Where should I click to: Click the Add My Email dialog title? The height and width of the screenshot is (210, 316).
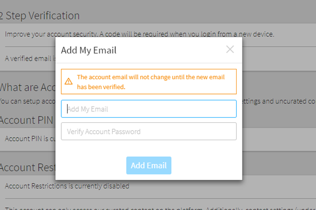(89, 50)
